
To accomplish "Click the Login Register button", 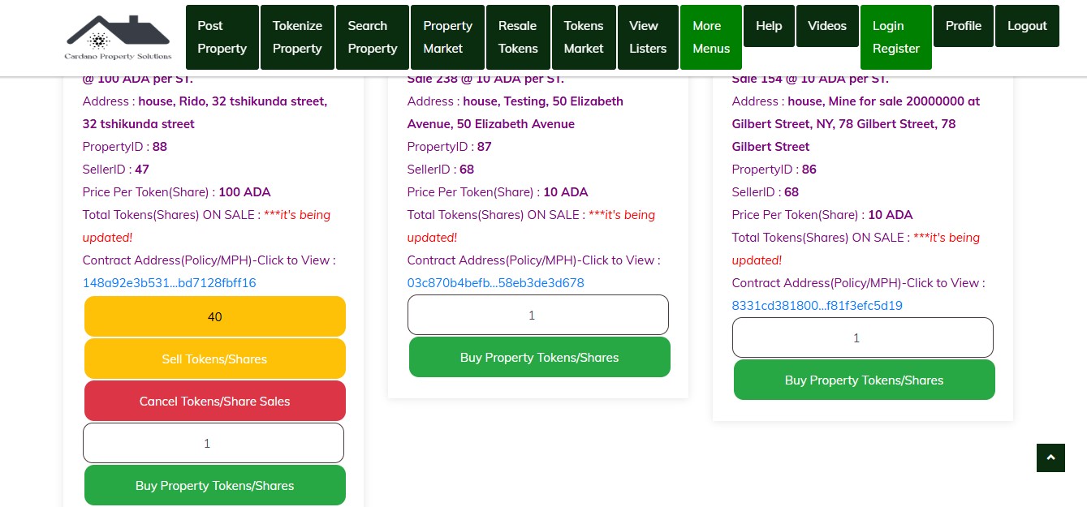I will 895,37.
